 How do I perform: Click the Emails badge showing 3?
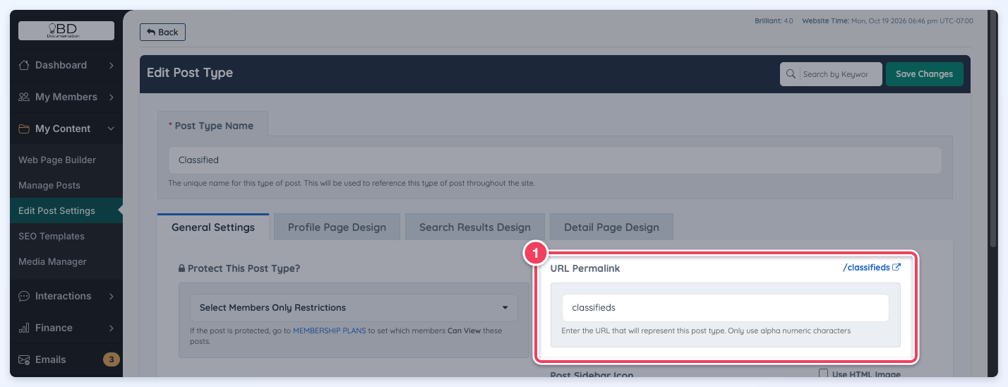(x=112, y=359)
